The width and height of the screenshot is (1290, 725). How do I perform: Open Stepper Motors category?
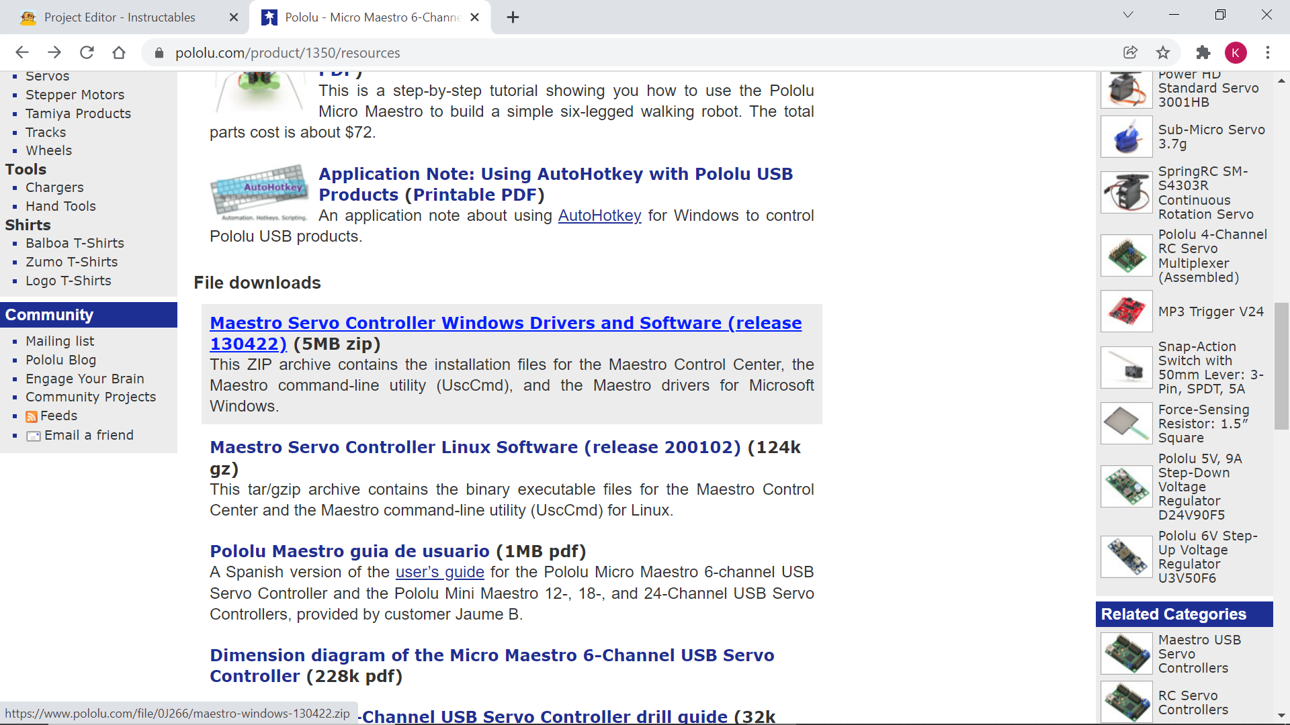[75, 95]
